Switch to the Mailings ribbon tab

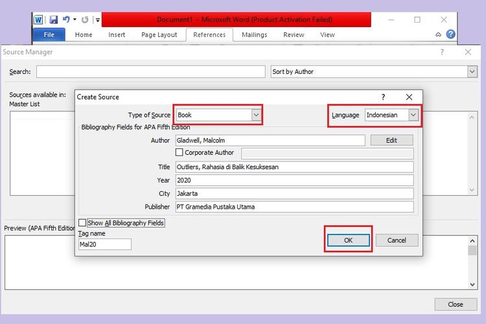coord(255,35)
